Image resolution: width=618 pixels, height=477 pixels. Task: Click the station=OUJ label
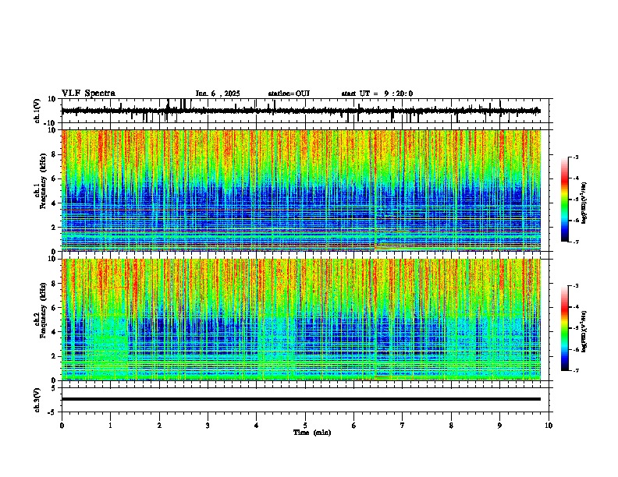coord(289,94)
